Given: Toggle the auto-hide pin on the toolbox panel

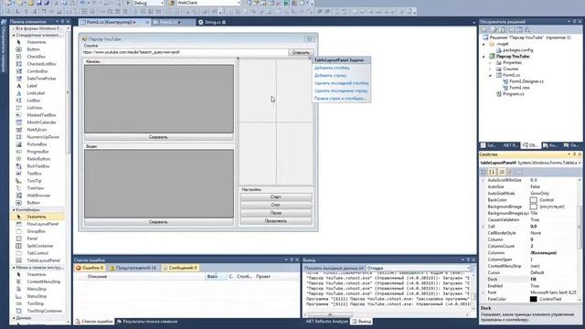Looking at the screenshot, I should click(x=62, y=22).
